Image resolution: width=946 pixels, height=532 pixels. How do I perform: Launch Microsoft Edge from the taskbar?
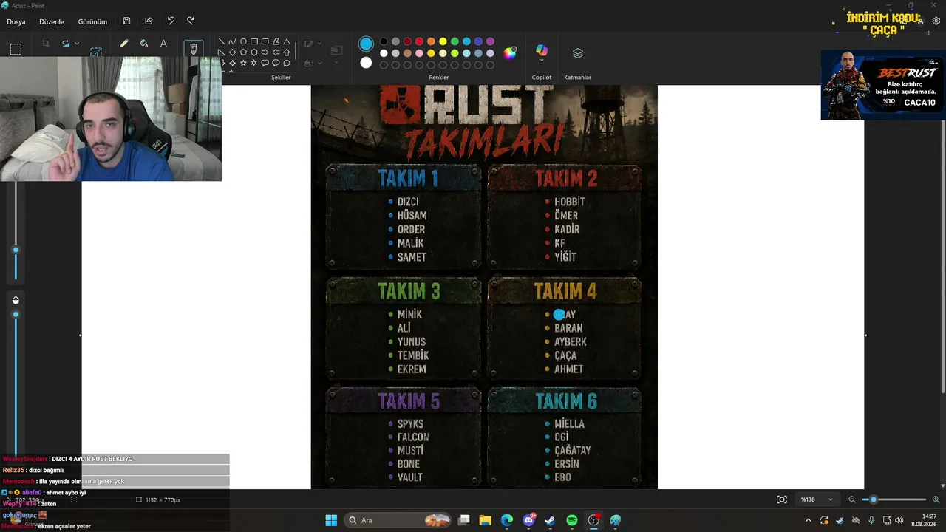click(x=507, y=520)
